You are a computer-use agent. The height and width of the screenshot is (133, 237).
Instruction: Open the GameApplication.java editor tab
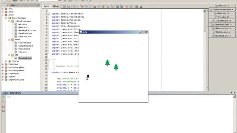tap(222, 10)
